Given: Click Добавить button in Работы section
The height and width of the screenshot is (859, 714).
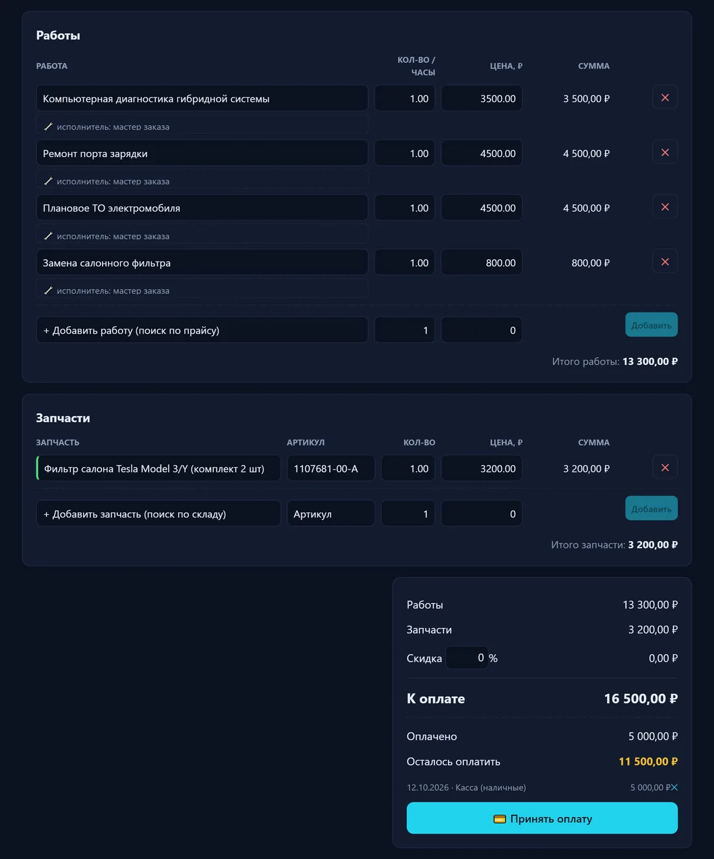Looking at the screenshot, I should point(651,325).
